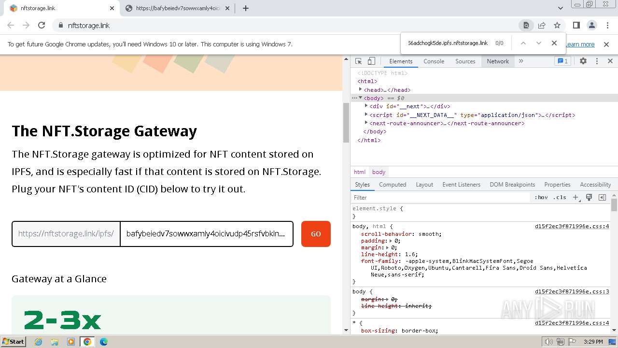This screenshot has height=348, width=618.
Task: Click the browser forward arrow
Action: coord(26,25)
